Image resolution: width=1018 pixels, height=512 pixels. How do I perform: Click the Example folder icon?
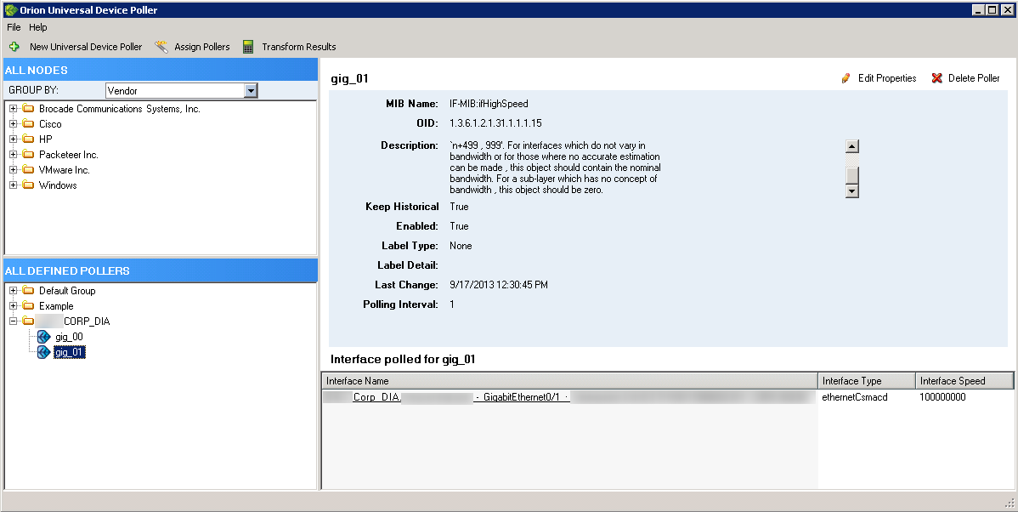click(28, 306)
